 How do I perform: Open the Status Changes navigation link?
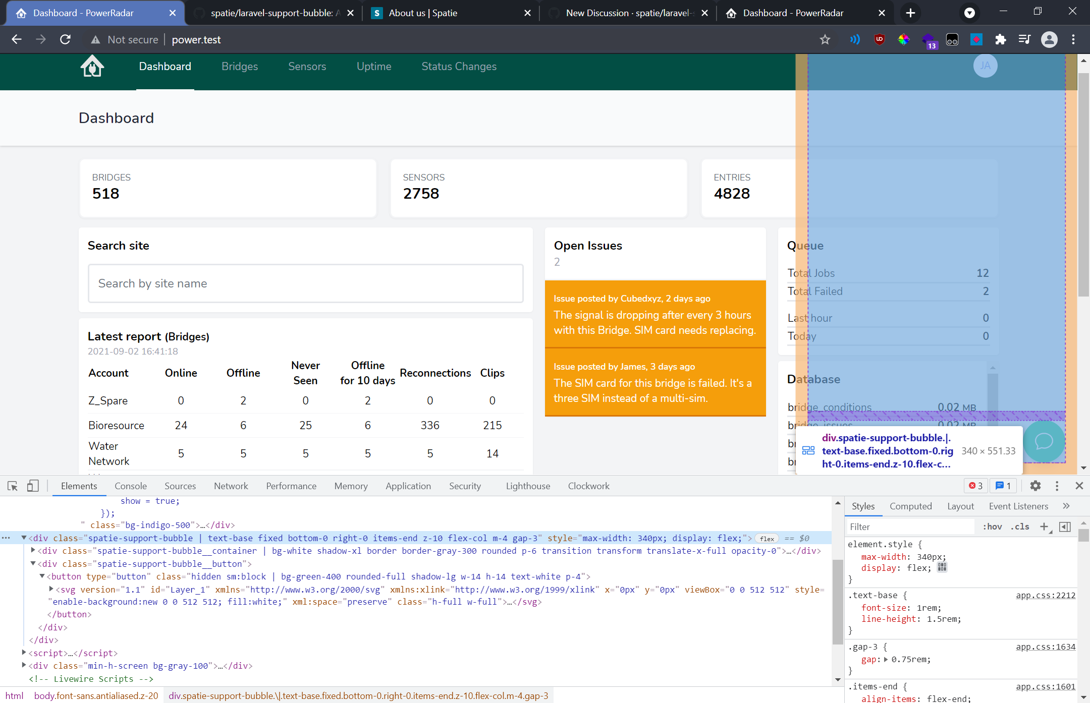pos(459,67)
